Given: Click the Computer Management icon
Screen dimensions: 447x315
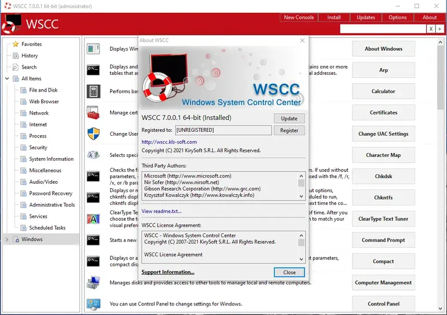Looking at the screenshot, I should coord(93,283).
